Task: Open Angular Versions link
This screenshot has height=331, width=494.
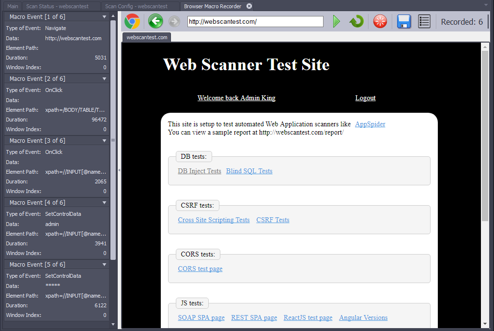Action: click(x=363, y=317)
